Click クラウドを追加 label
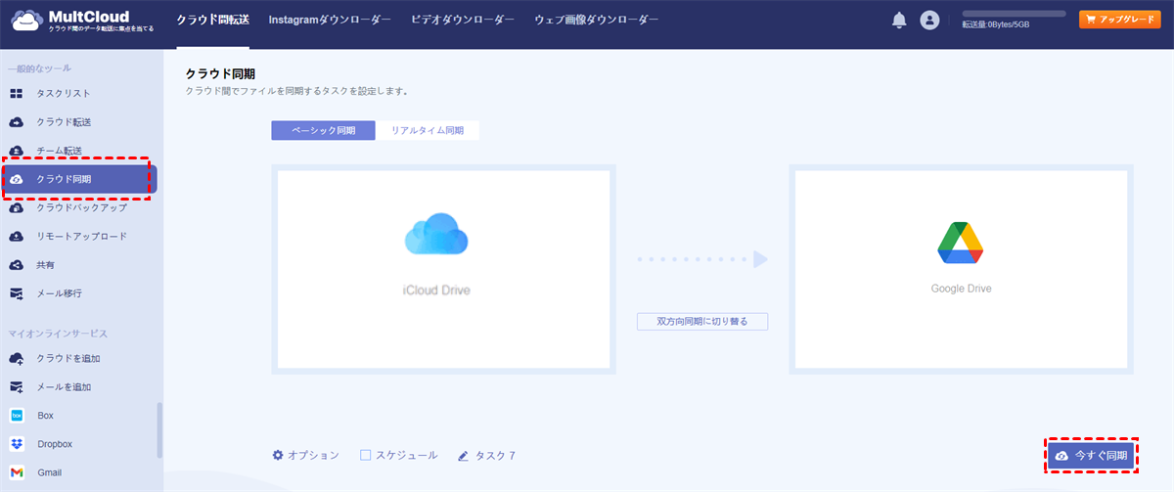Viewport: 1174px width, 492px height. tap(68, 359)
